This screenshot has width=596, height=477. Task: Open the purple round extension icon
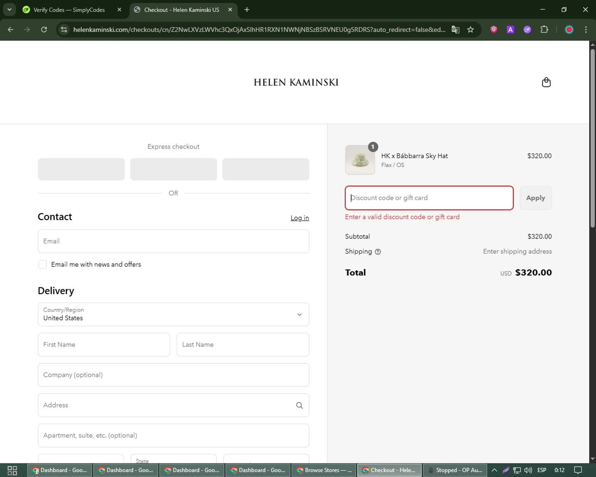(x=527, y=29)
